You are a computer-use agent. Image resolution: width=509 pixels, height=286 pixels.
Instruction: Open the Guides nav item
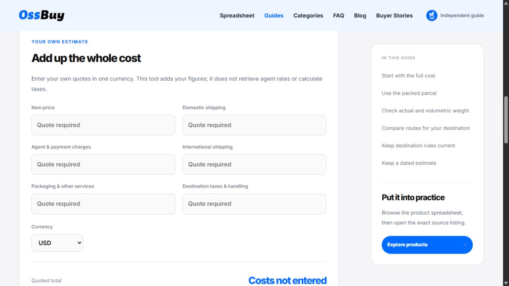point(274,15)
